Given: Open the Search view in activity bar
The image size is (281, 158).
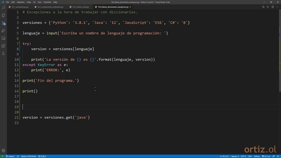Looking at the screenshot, I should tap(4, 7).
